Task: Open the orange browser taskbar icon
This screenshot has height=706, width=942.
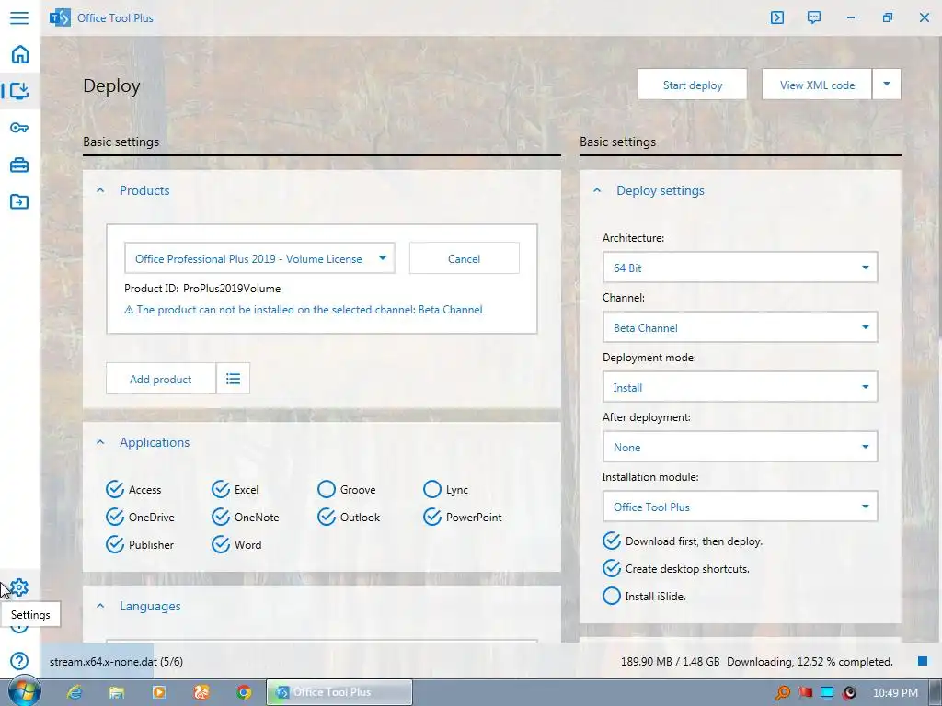Action: (201, 692)
